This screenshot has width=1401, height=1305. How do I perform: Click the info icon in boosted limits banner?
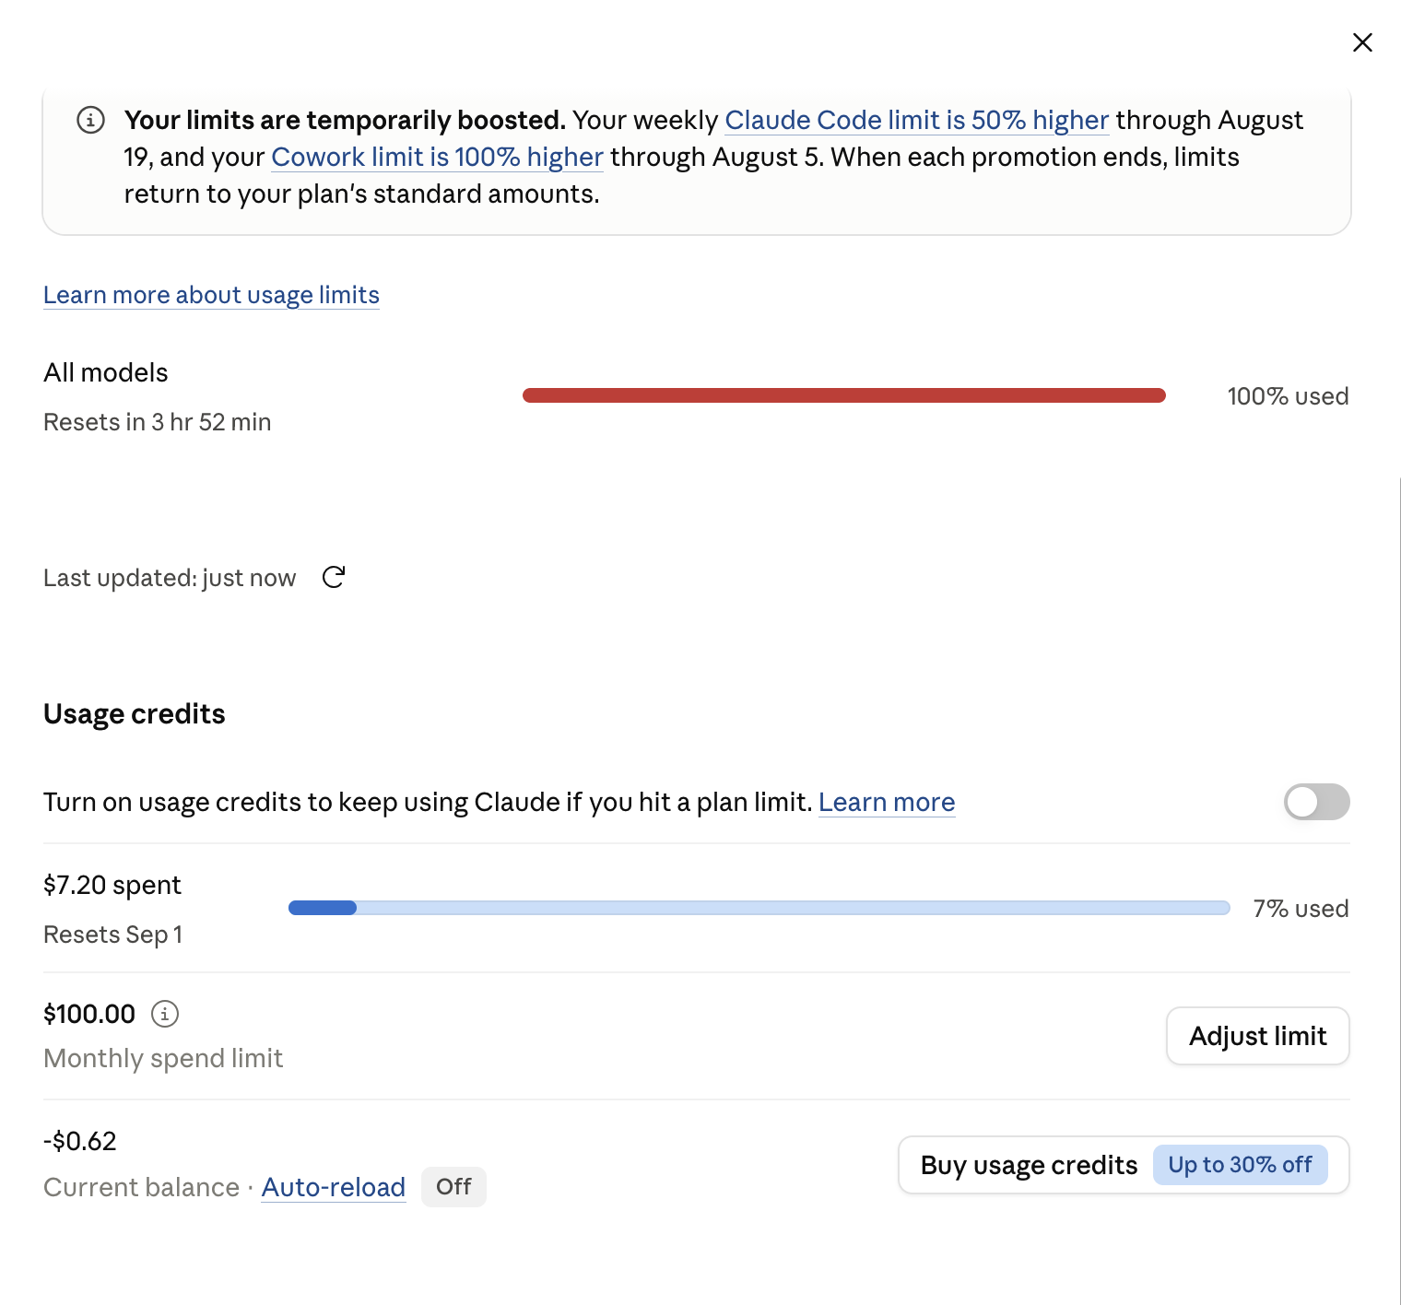90,120
